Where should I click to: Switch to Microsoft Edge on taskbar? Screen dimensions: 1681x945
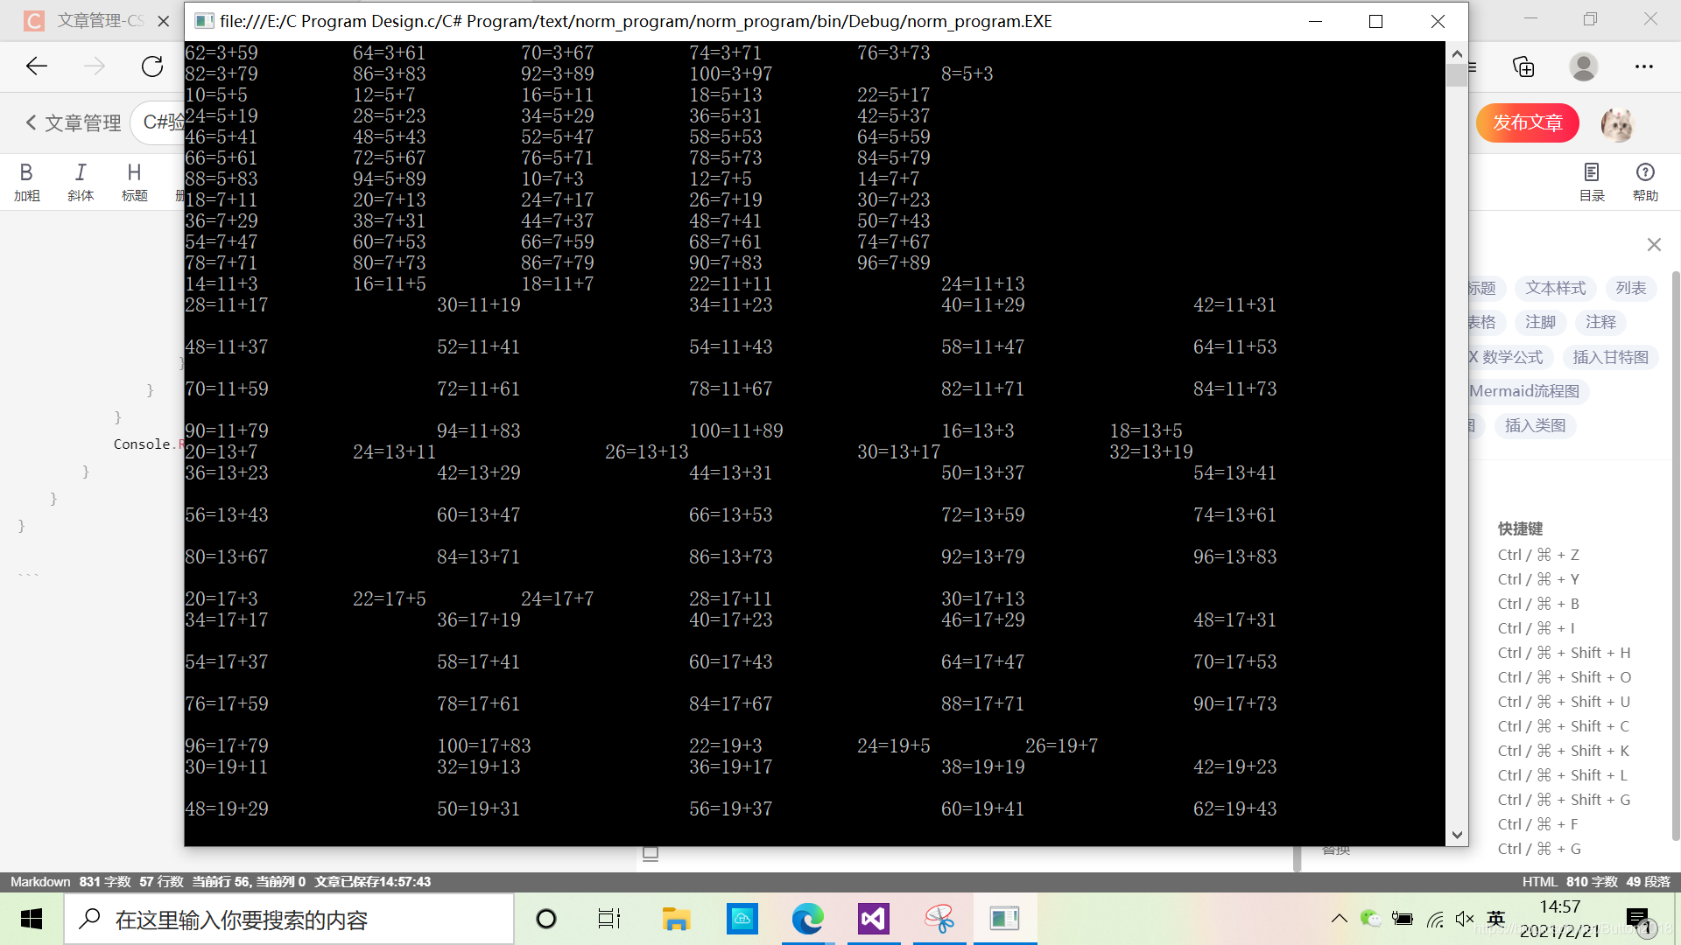(807, 919)
